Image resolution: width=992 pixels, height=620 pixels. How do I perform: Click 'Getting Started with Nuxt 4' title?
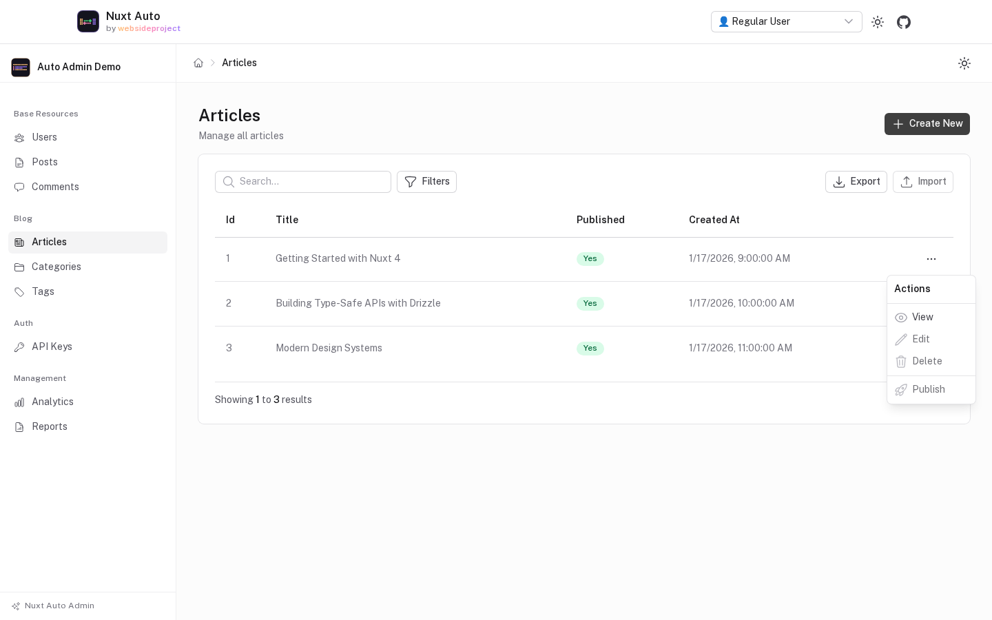pos(338,259)
